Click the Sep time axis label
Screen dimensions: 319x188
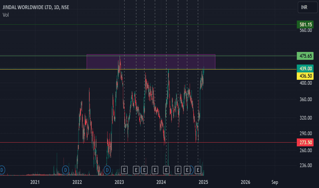275,182
